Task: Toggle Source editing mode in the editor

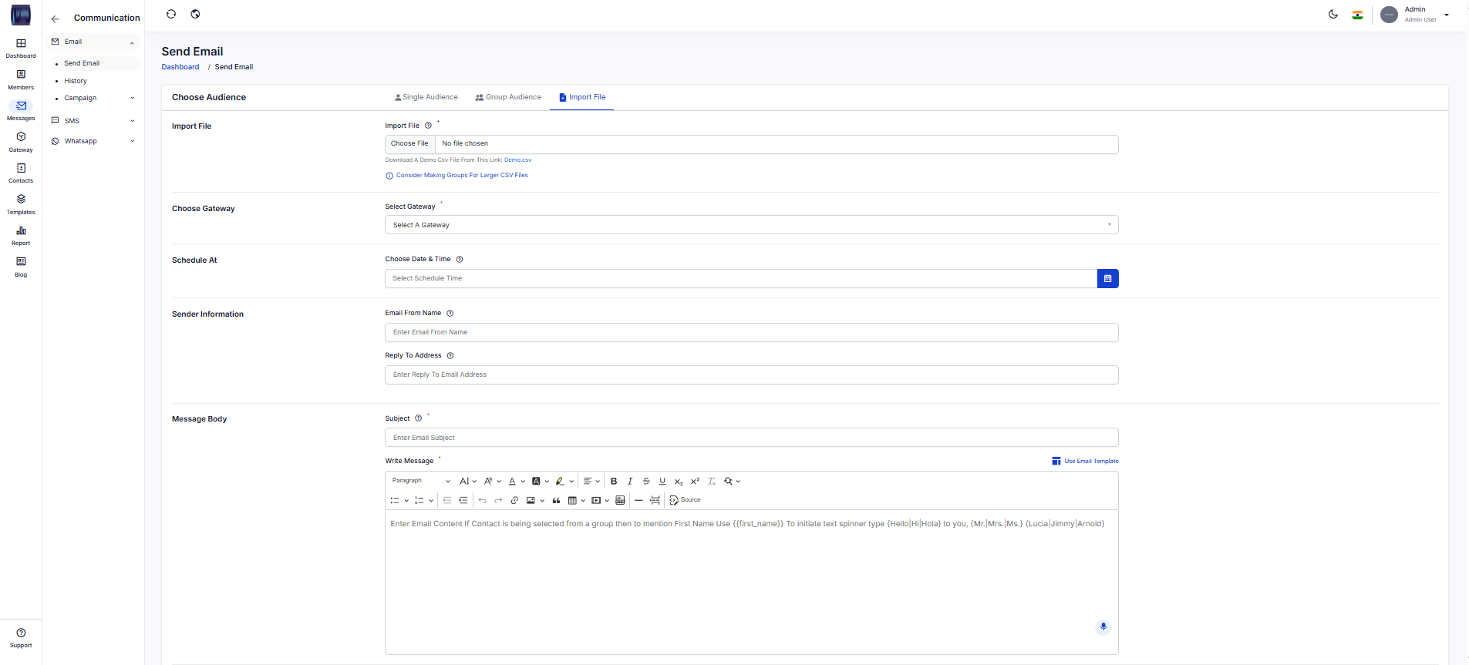Action: click(x=685, y=500)
